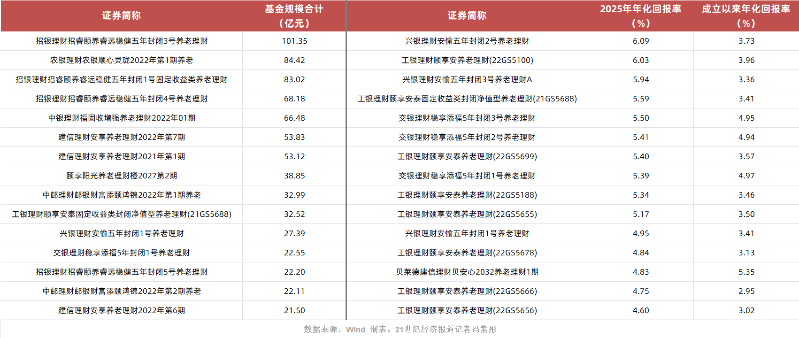The width and height of the screenshot is (799, 338).
Task: Select 交银理财稳享添福5年封闭2号养老理财 cell
Action: pos(467,138)
